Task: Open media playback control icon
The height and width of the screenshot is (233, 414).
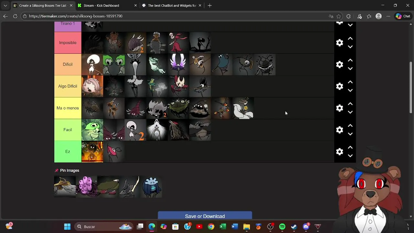Action: coord(359,16)
